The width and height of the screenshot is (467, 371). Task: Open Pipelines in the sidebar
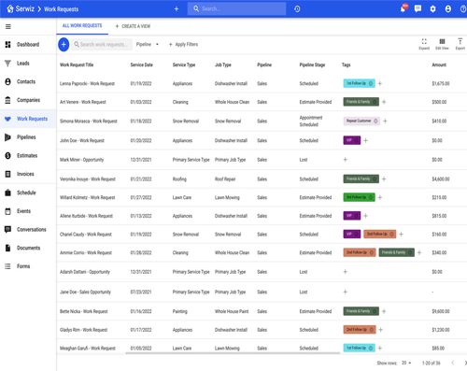tap(26, 137)
